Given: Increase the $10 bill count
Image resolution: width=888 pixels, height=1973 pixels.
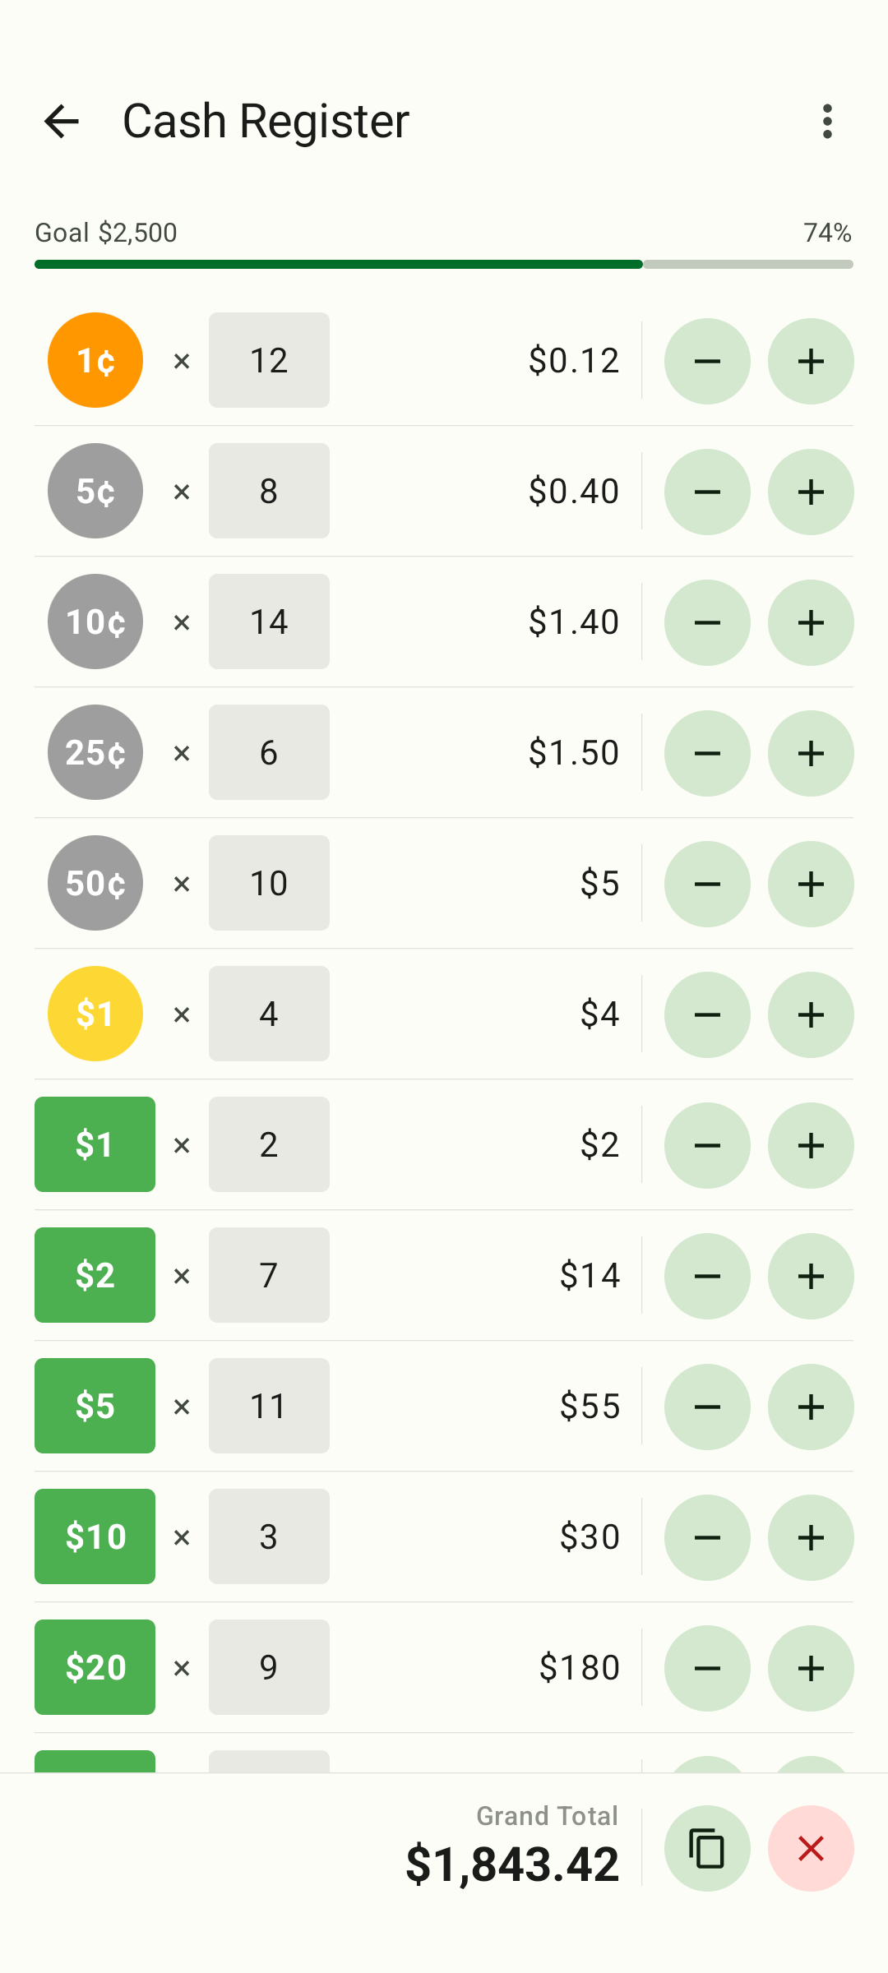Looking at the screenshot, I should click(x=811, y=1537).
